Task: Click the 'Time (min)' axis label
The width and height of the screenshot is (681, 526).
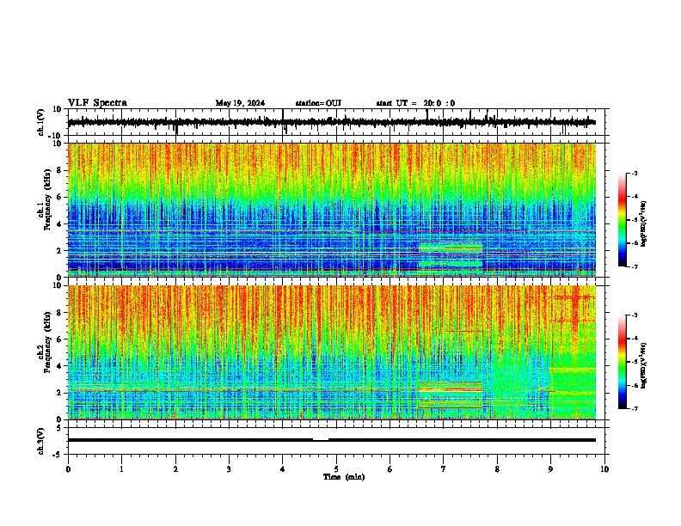Action: pyautogui.click(x=344, y=477)
